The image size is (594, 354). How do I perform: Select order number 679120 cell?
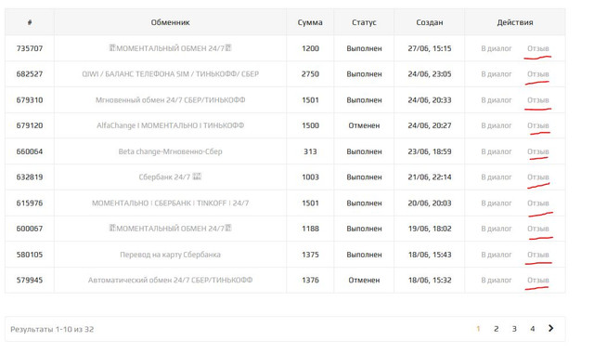click(30, 125)
